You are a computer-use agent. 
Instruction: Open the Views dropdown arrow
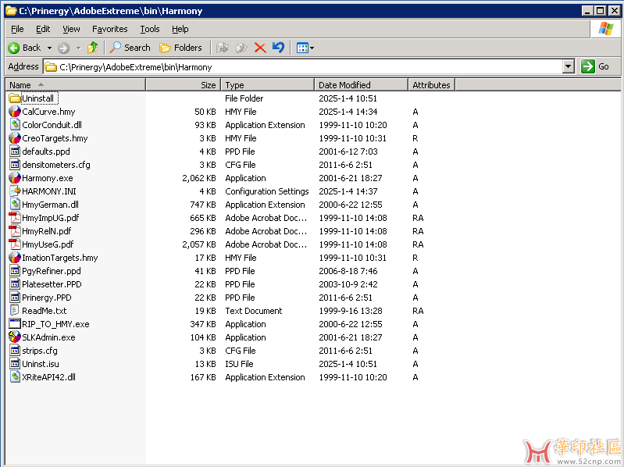(x=312, y=48)
